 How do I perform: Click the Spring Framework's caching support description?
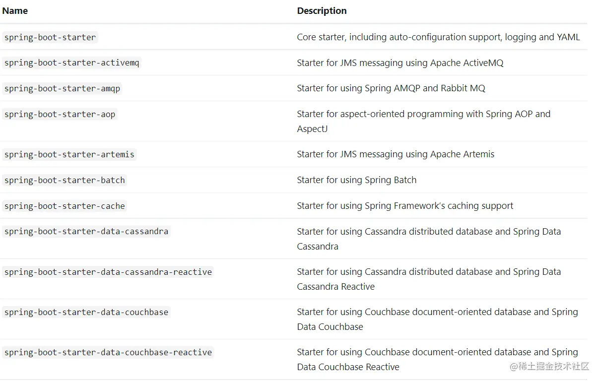(x=405, y=206)
